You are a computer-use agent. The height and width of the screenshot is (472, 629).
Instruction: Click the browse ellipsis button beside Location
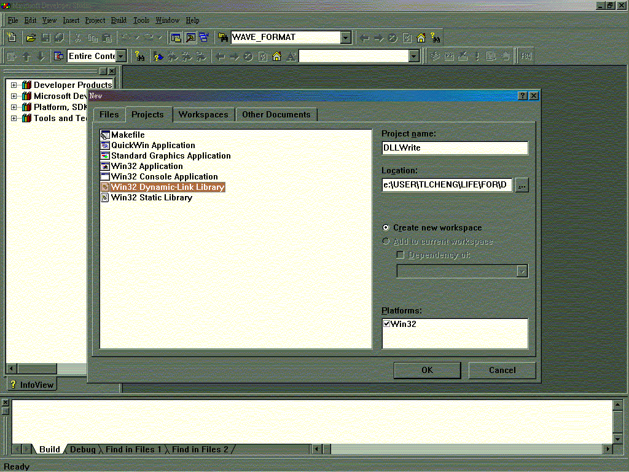tap(522, 185)
